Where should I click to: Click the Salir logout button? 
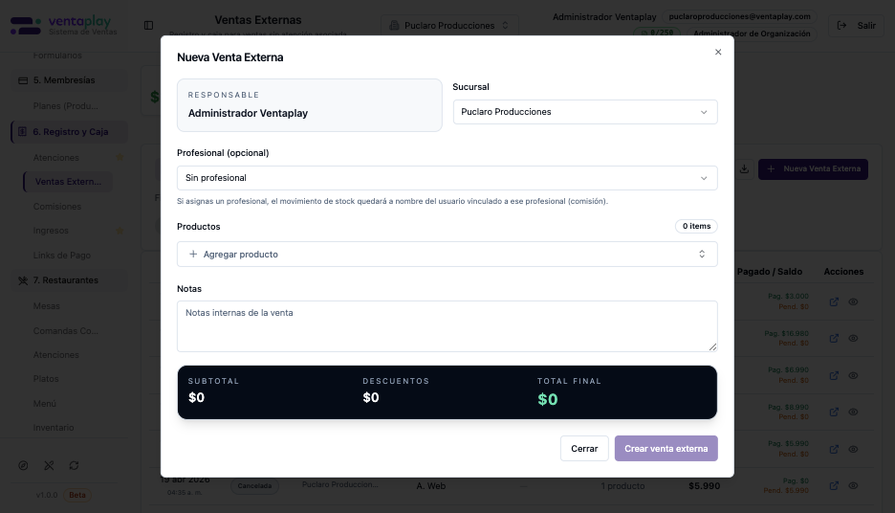(x=856, y=26)
